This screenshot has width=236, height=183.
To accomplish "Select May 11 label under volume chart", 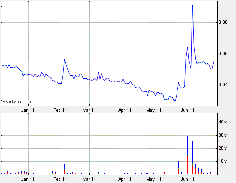I will click(154, 179).
